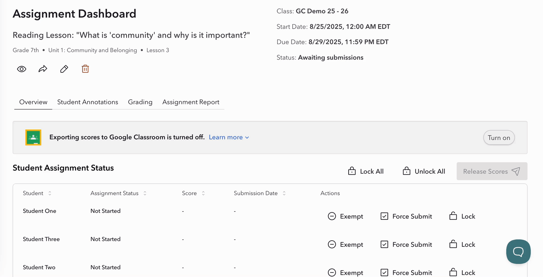
Task: Click the Student Three name
Action: tap(41, 239)
